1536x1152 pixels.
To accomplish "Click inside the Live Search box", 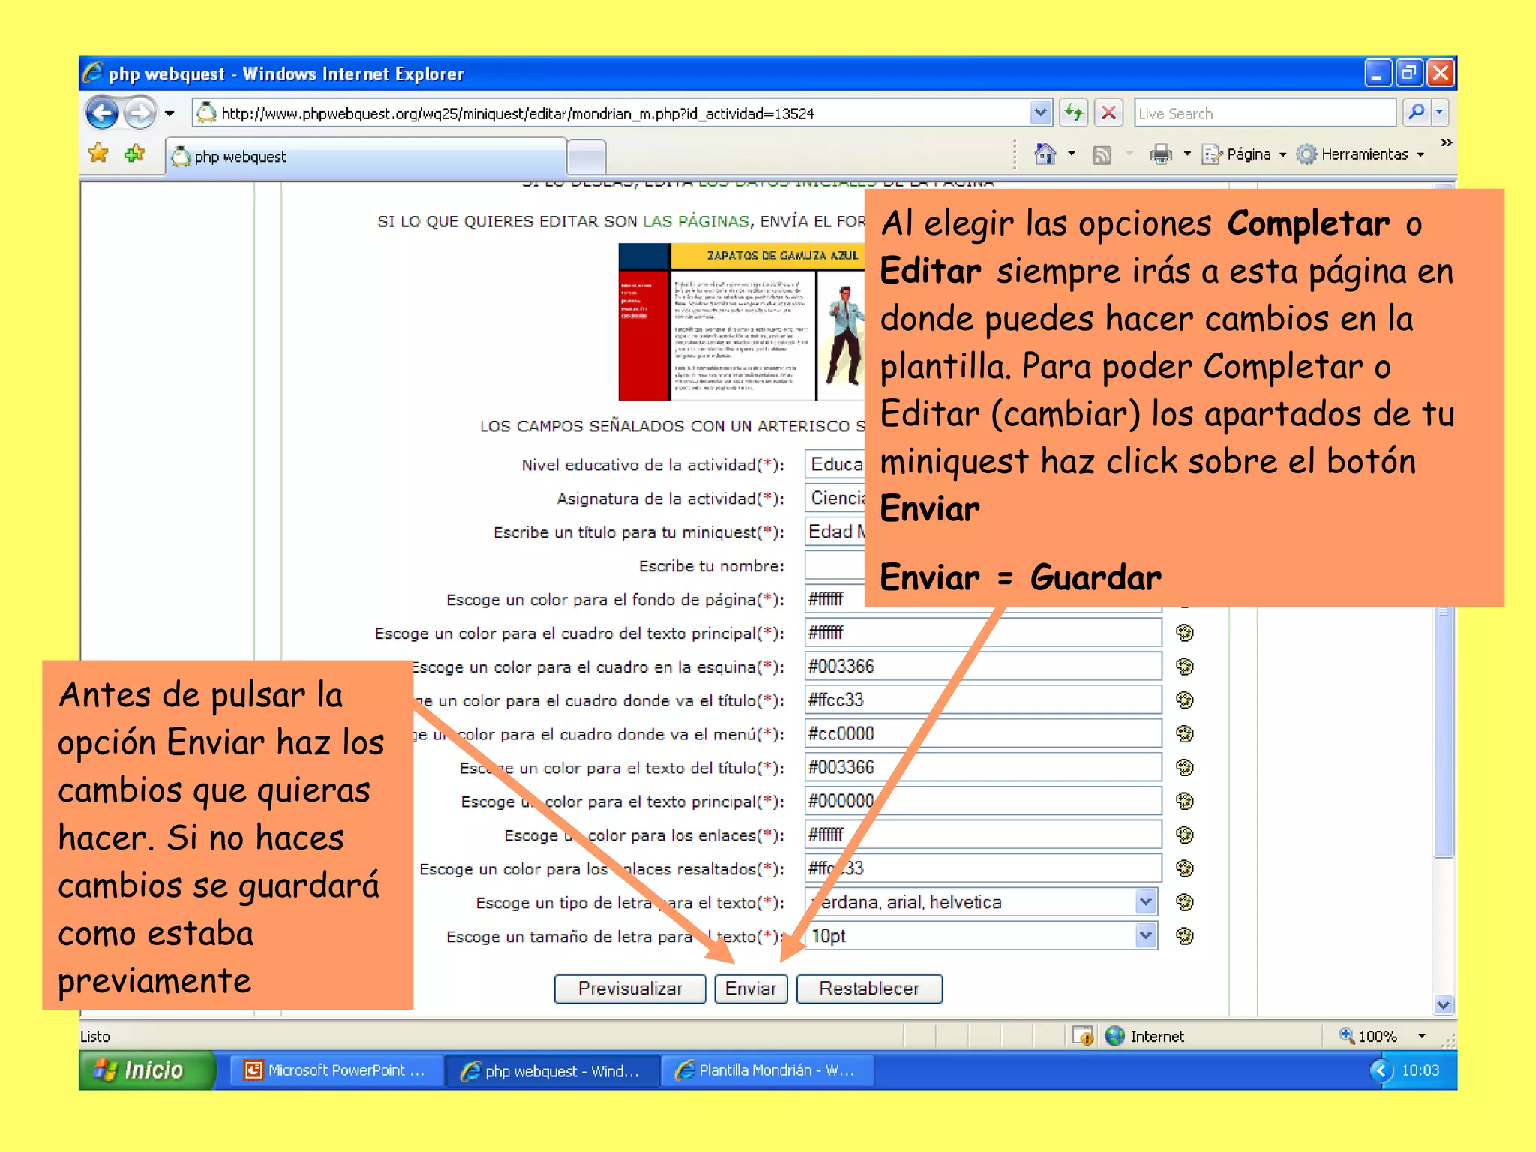I will click(x=1264, y=113).
